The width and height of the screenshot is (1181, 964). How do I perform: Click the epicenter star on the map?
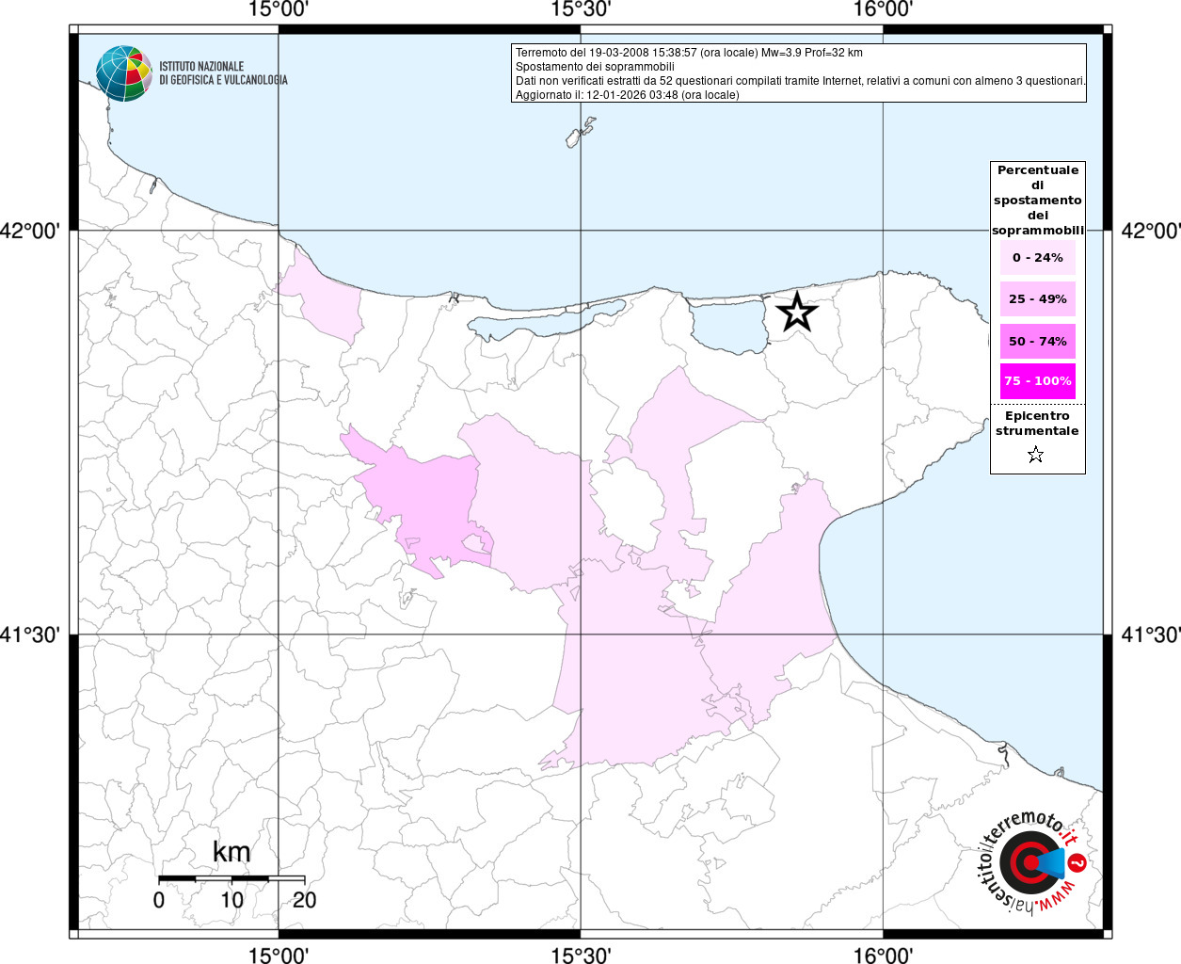click(x=797, y=313)
